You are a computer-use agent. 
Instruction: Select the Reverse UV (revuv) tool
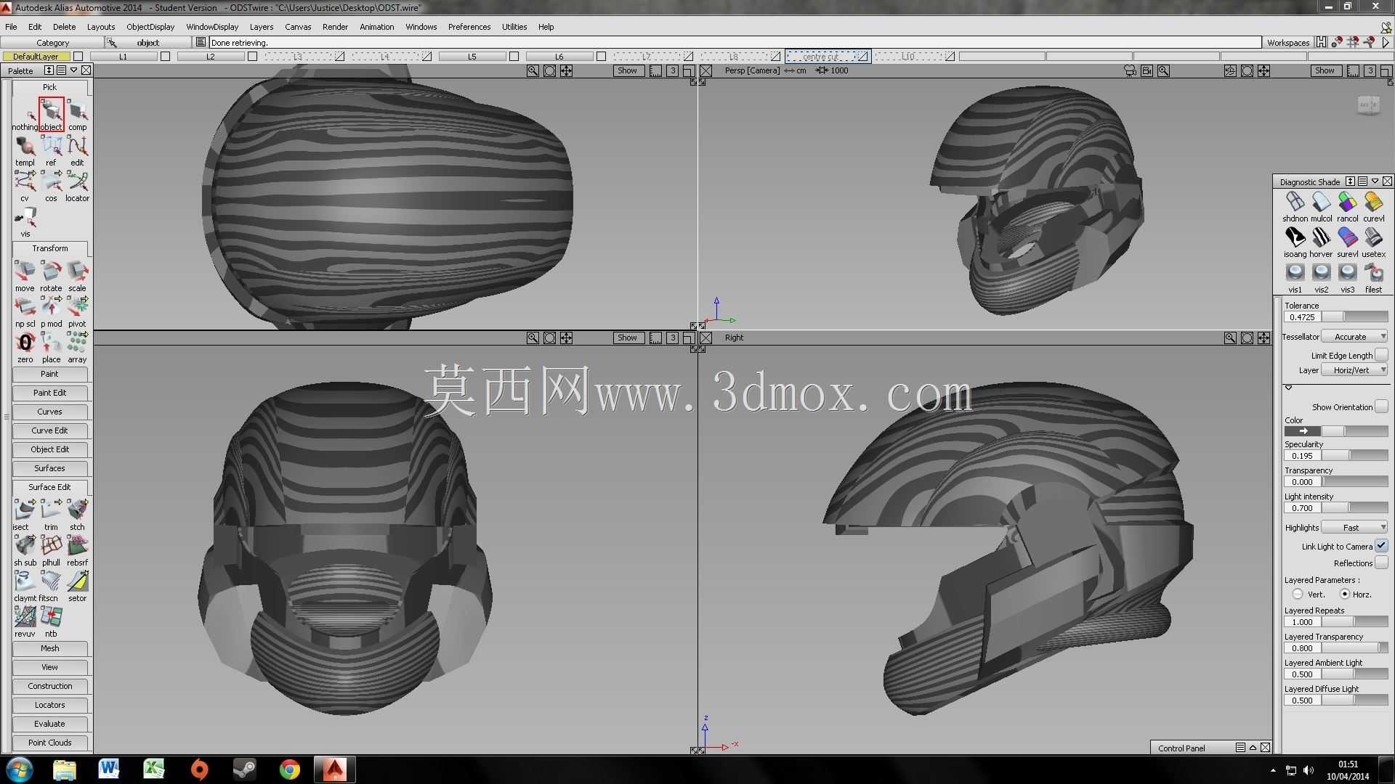25,621
